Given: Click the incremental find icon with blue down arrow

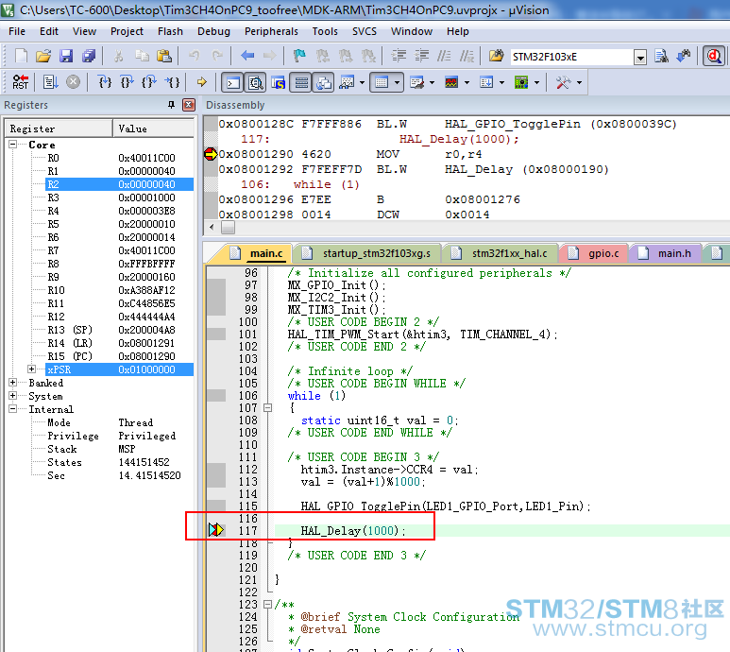Looking at the screenshot, I should (684, 57).
